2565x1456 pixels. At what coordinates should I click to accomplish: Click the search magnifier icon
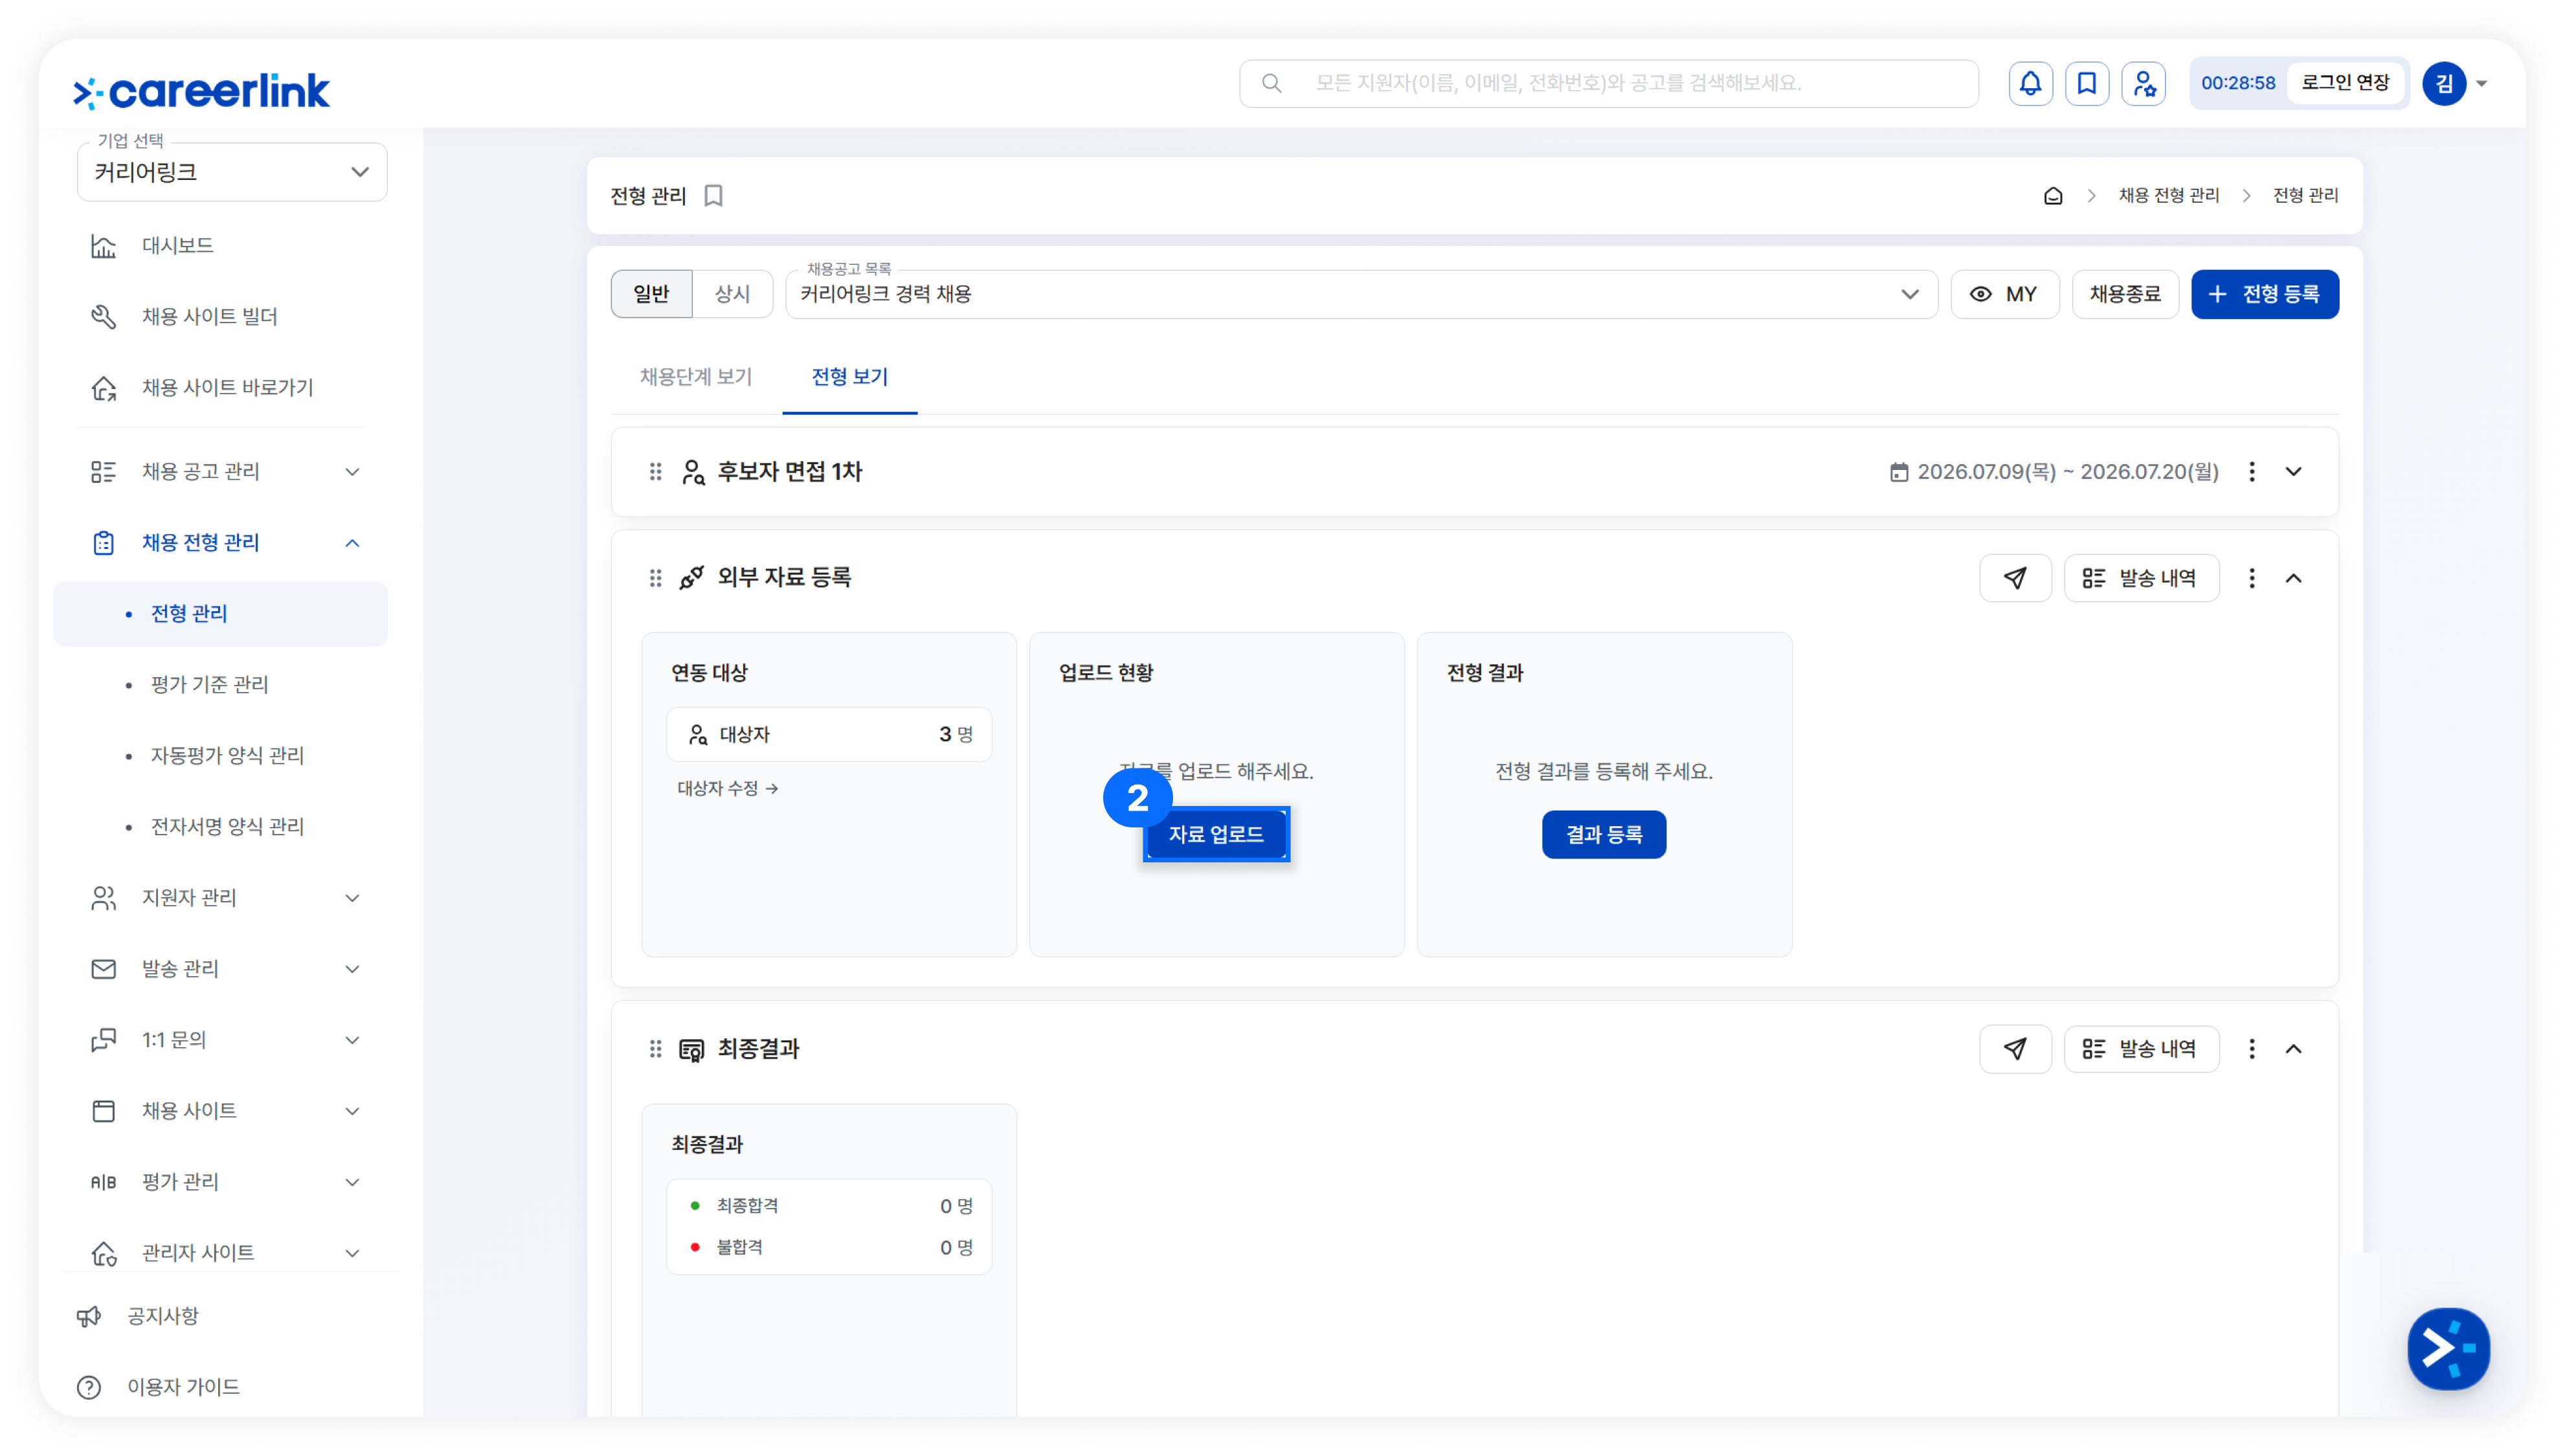coord(1271,83)
